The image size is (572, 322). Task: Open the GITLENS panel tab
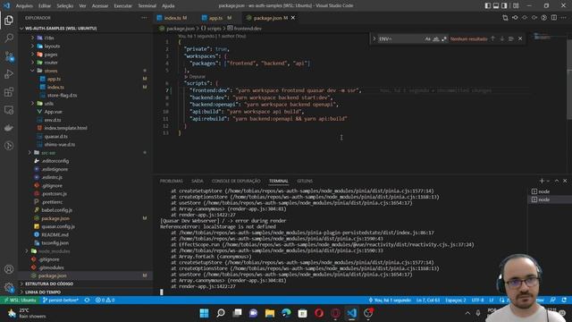[305, 181]
